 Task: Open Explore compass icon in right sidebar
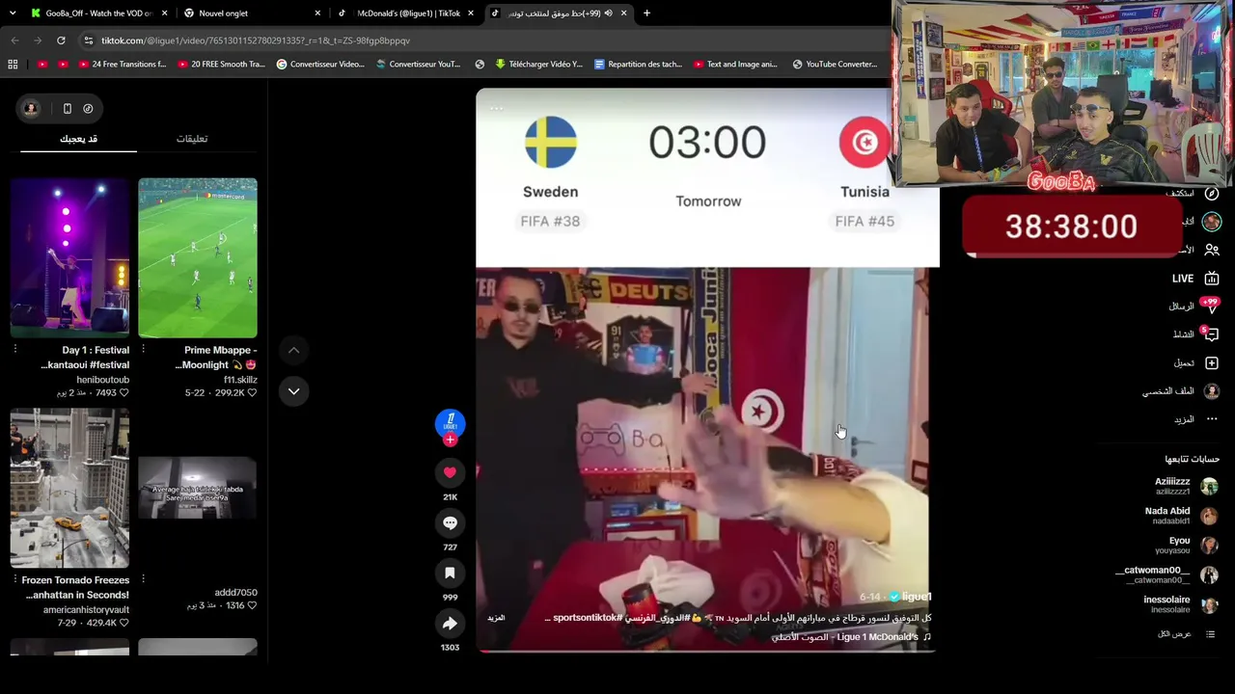pyautogui.click(x=1212, y=193)
